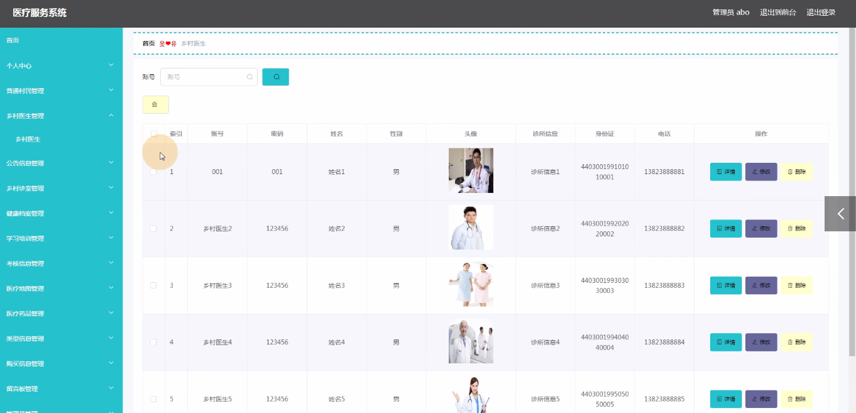Click 退出登录 in top bar
The width and height of the screenshot is (856, 413).
click(821, 13)
